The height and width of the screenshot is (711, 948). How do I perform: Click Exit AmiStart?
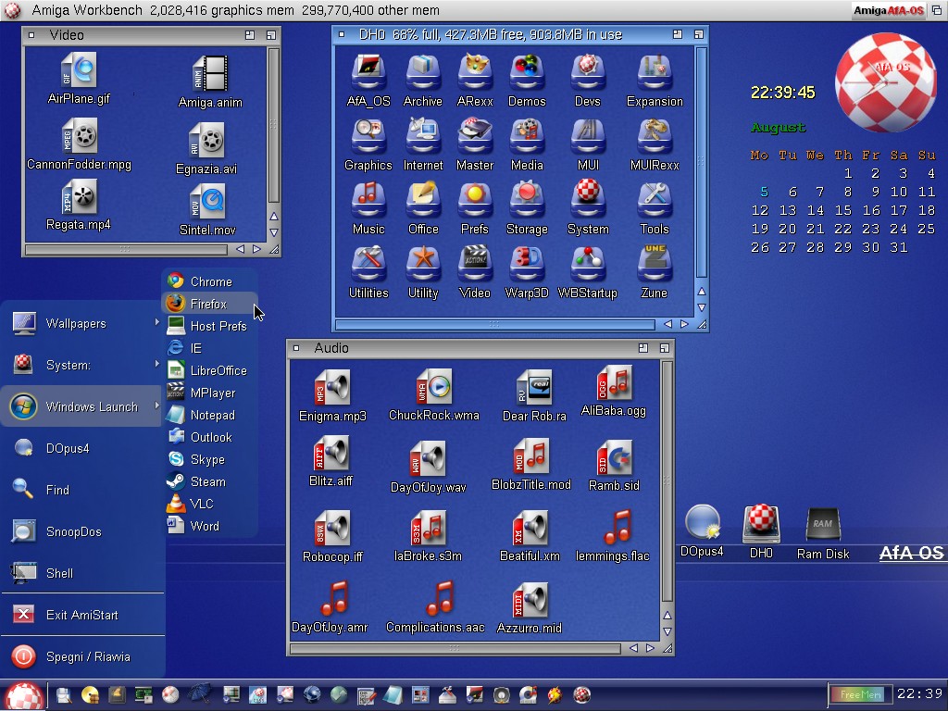pyautogui.click(x=81, y=615)
